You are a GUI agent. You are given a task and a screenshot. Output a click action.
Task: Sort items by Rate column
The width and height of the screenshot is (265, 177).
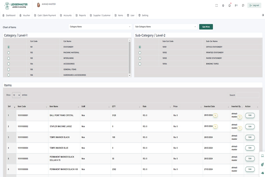tap(157, 107)
